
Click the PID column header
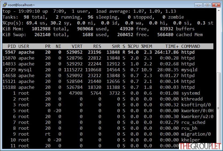click(x=12, y=46)
